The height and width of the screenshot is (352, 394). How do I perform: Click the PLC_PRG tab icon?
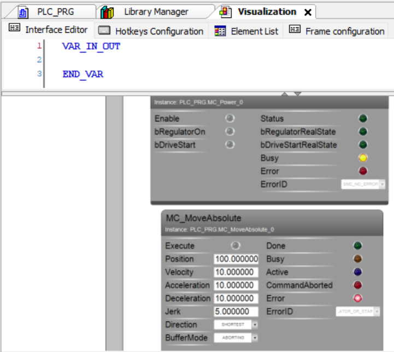click(23, 12)
